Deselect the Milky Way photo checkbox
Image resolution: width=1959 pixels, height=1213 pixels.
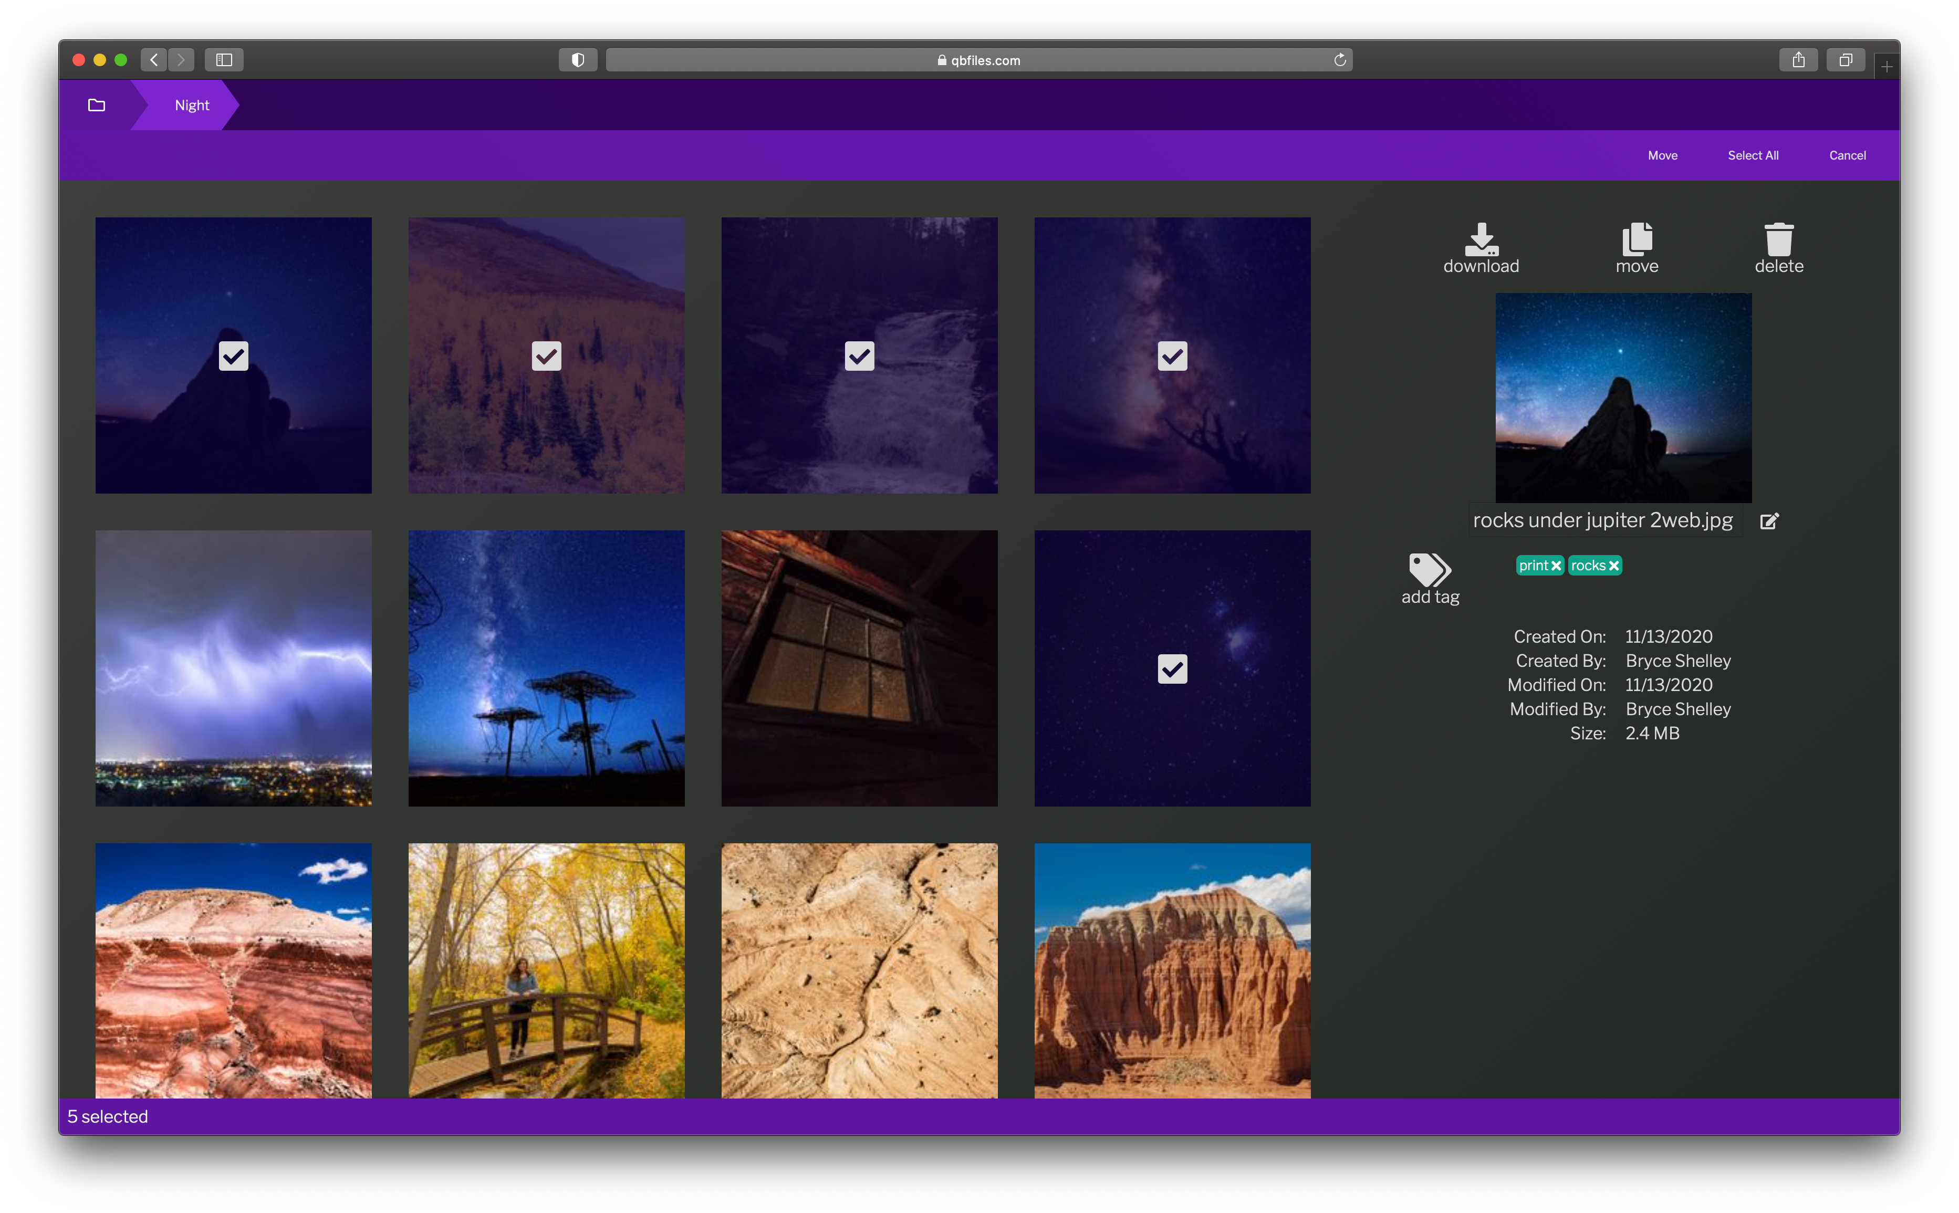click(x=1172, y=355)
